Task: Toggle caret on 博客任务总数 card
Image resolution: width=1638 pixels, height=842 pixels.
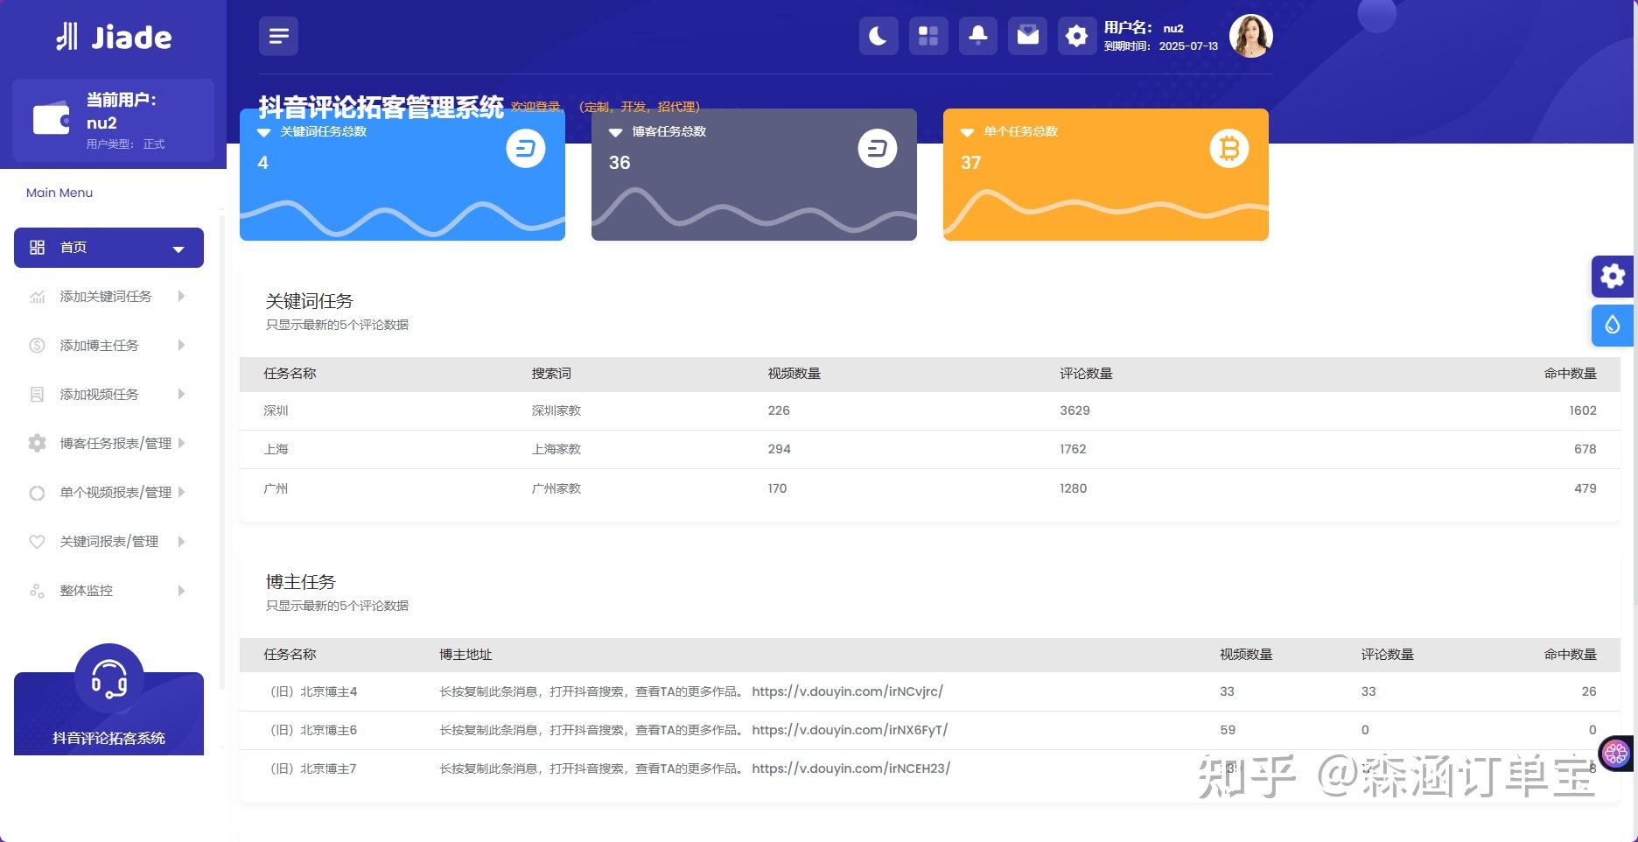Action: 615,133
